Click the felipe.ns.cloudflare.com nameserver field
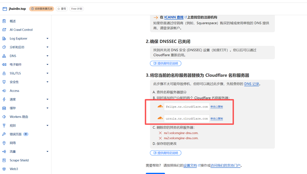 [x=187, y=107]
